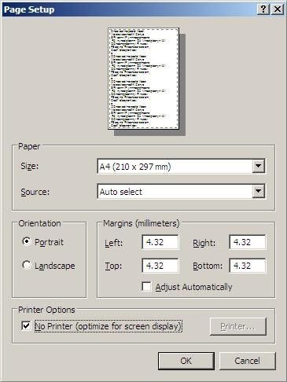Click the grayed-out Printer... button
Image resolution: width=287 pixels, height=382 pixels.
238,326
